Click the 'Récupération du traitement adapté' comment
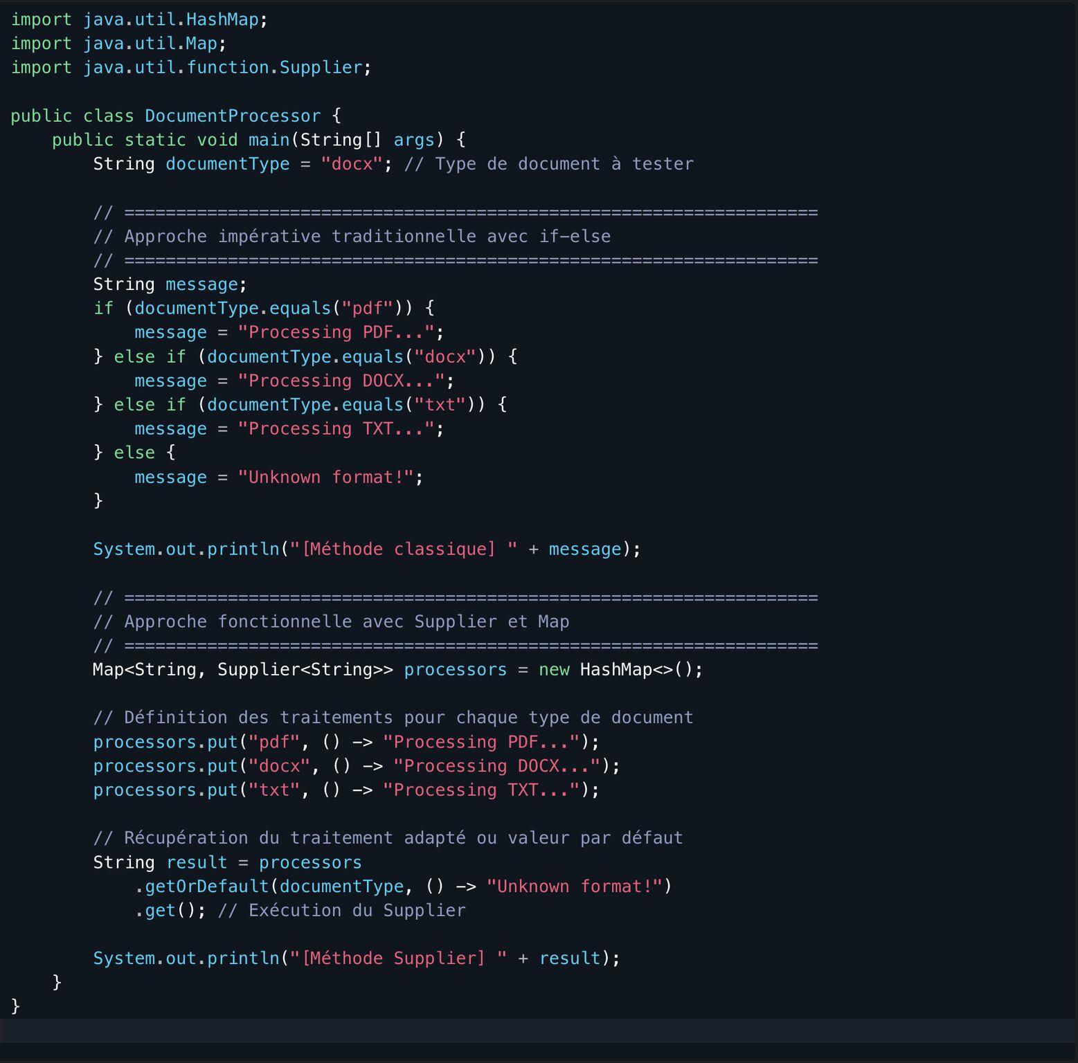This screenshot has width=1078, height=1063. click(x=388, y=838)
